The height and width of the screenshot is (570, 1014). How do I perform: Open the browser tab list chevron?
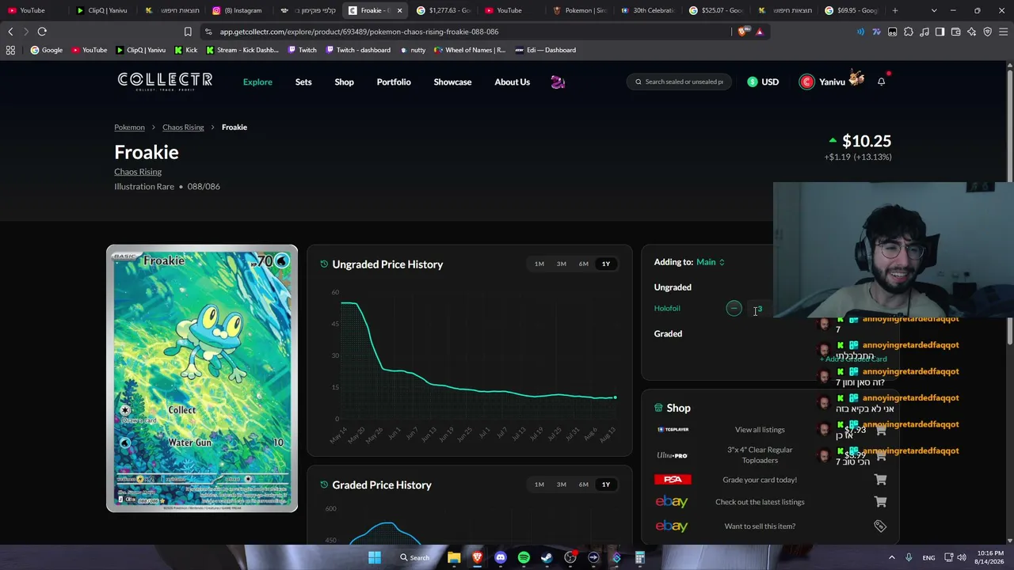[934, 10]
